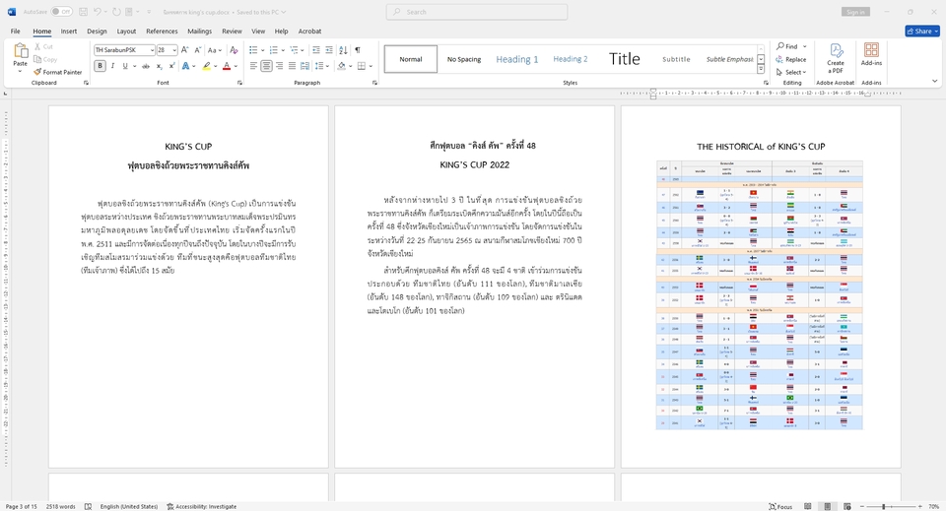The width and height of the screenshot is (946, 511).
Task: Open the References tab
Action: click(162, 32)
